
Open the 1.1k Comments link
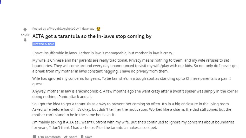click(x=49, y=137)
